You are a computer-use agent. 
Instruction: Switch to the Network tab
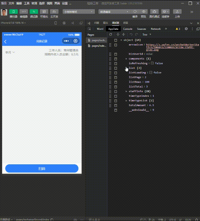156,29
